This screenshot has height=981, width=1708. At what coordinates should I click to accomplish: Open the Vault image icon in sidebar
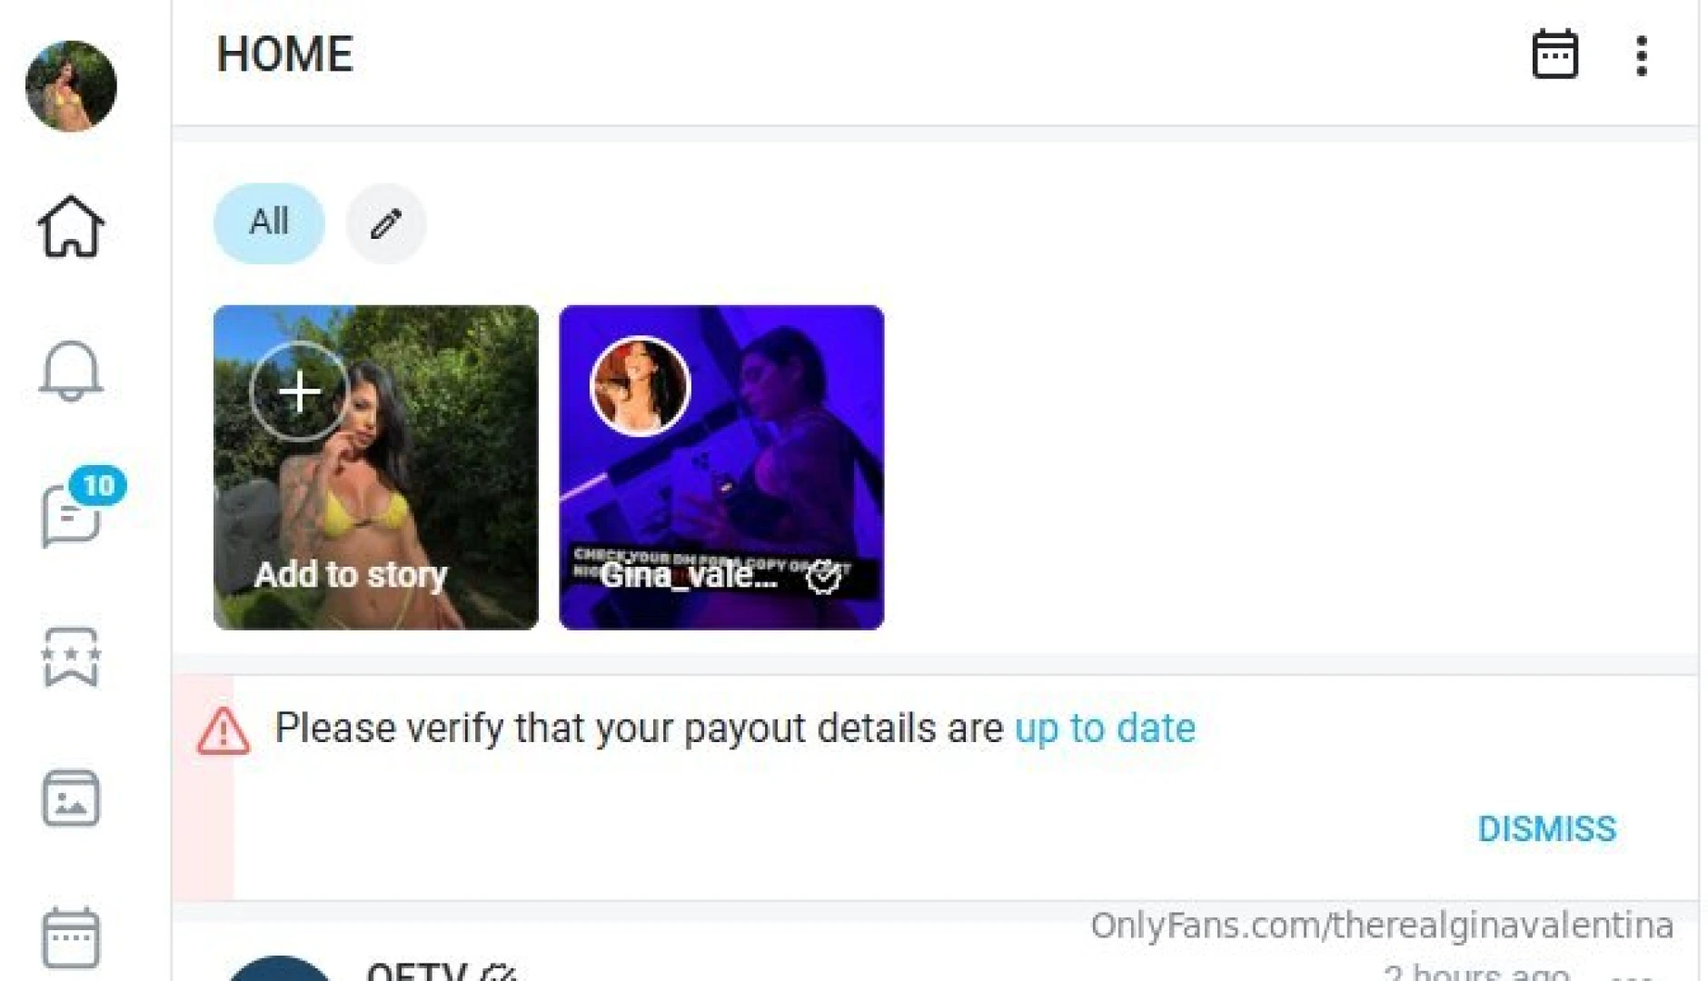click(71, 798)
